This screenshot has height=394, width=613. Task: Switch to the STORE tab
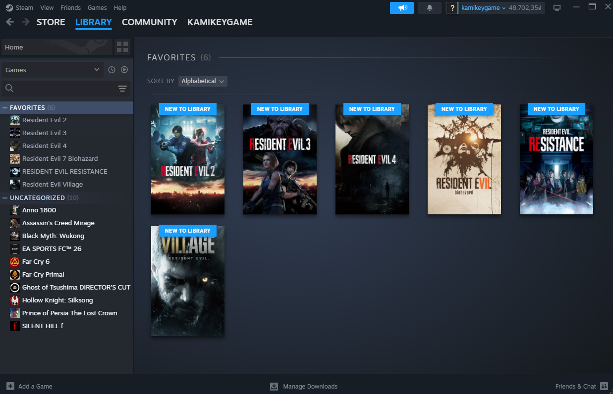click(51, 22)
